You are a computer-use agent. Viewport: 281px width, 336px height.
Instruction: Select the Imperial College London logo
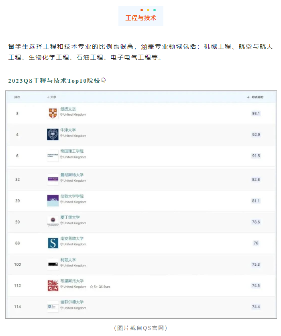point(53,156)
